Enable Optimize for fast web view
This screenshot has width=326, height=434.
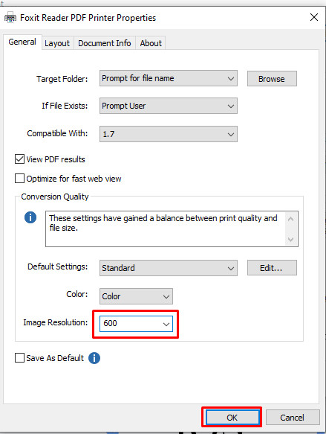coord(19,179)
